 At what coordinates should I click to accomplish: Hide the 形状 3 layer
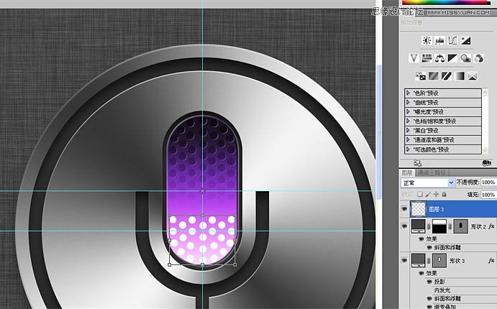404,260
